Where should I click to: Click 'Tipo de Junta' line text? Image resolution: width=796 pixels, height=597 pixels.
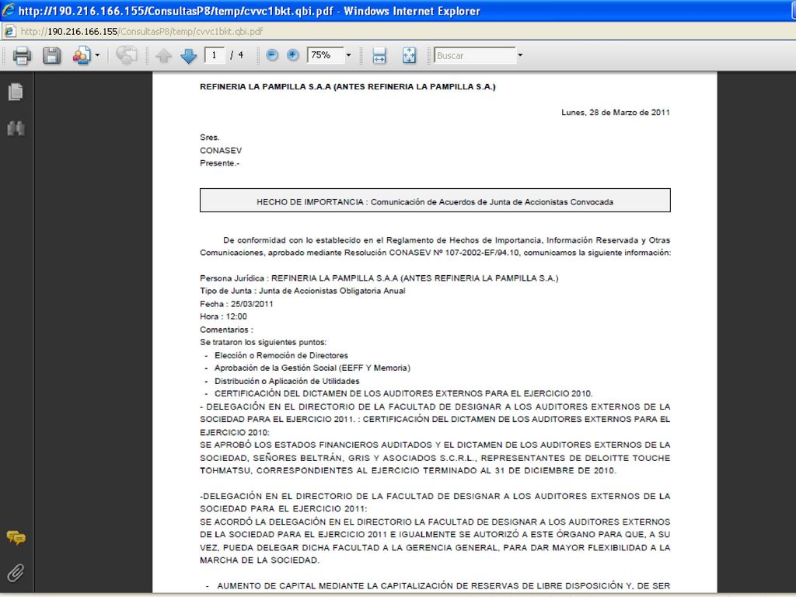302,291
